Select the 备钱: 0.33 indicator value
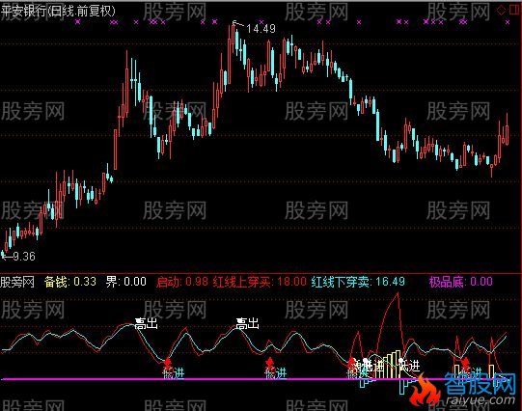The height and width of the screenshot is (411, 522). tap(70, 282)
